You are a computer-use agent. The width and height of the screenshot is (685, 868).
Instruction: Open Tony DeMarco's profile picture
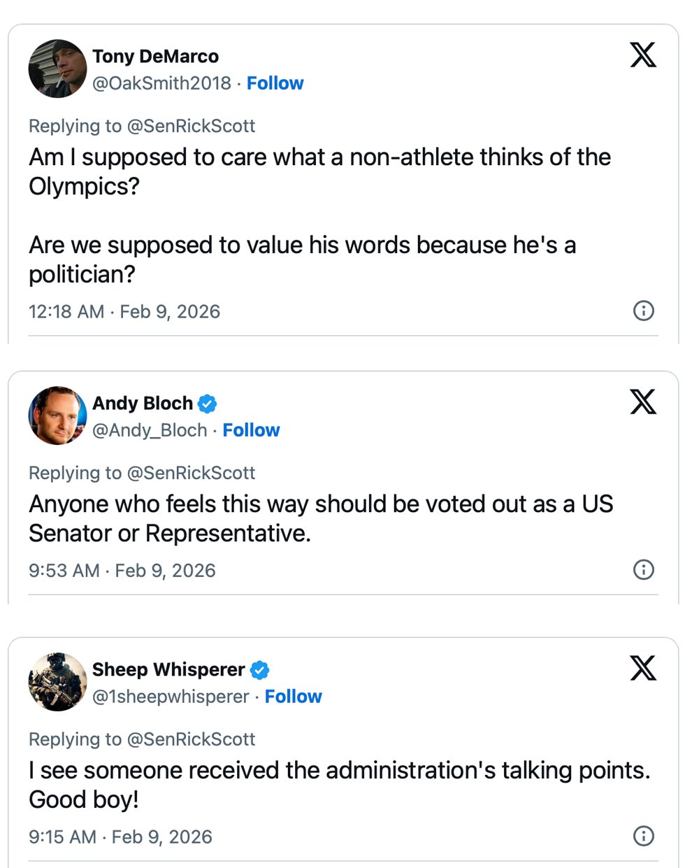[x=57, y=69]
